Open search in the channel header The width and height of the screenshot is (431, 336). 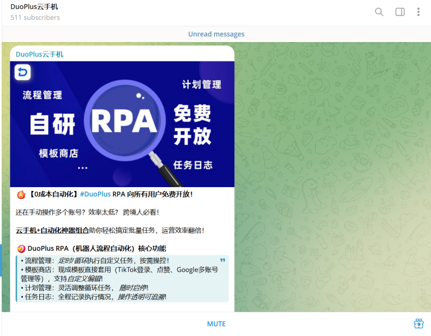tap(379, 12)
